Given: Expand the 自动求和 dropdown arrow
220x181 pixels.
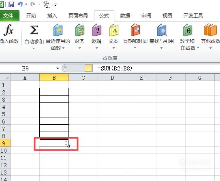Looking at the screenshot, I should pyautogui.click(x=34, y=48).
